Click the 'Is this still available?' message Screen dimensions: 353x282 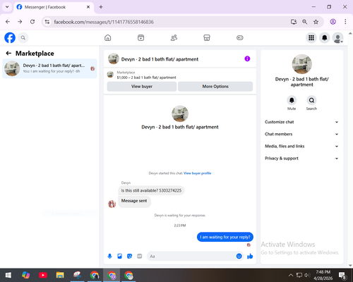pos(151,190)
